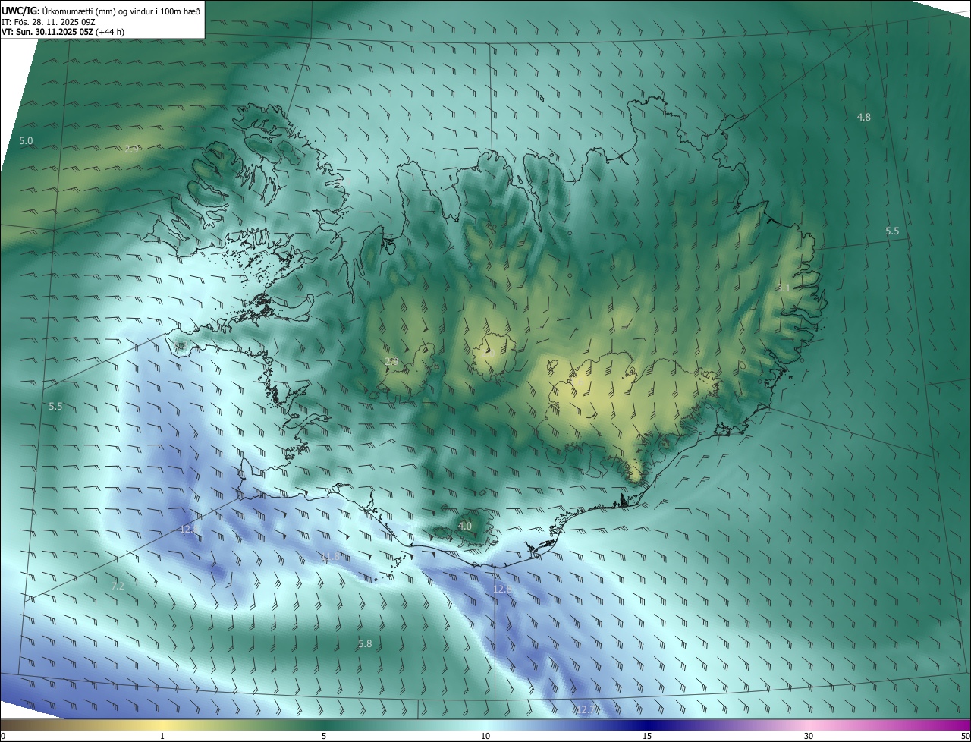Click the 10 tick on the color scale
The image size is (971, 742).
[485, 737]
